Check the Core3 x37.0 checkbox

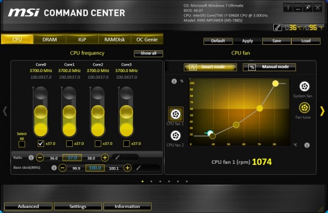pyautogui.click(x=126, y=144)
